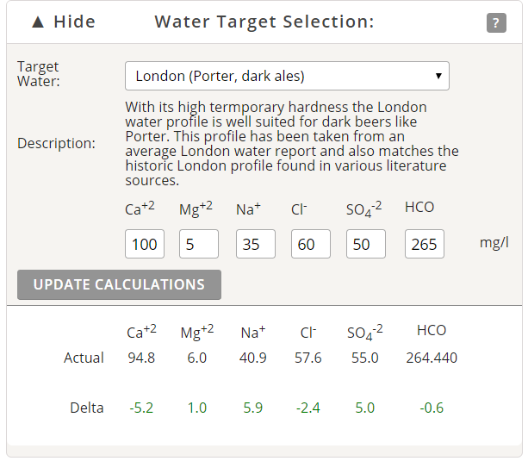The image size is (528, 461).
Task: Click the Delta Na+ value 5.9
Action: tap(253, 408)
